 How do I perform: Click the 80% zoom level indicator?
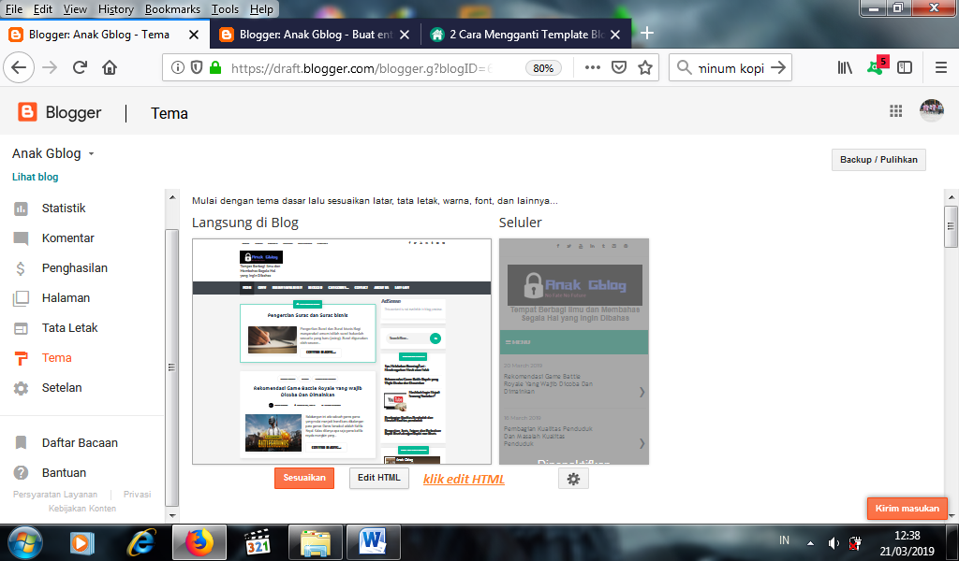point(543,67)
